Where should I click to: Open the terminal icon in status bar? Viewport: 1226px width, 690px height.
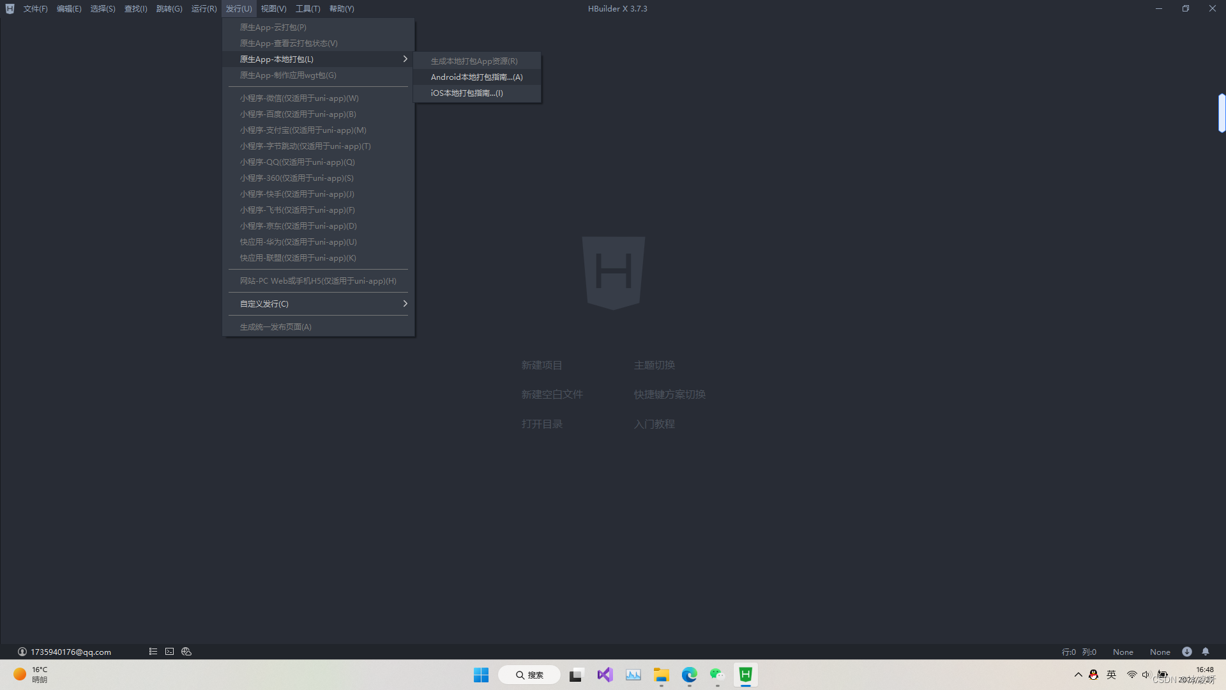click(x=169, y=652)
